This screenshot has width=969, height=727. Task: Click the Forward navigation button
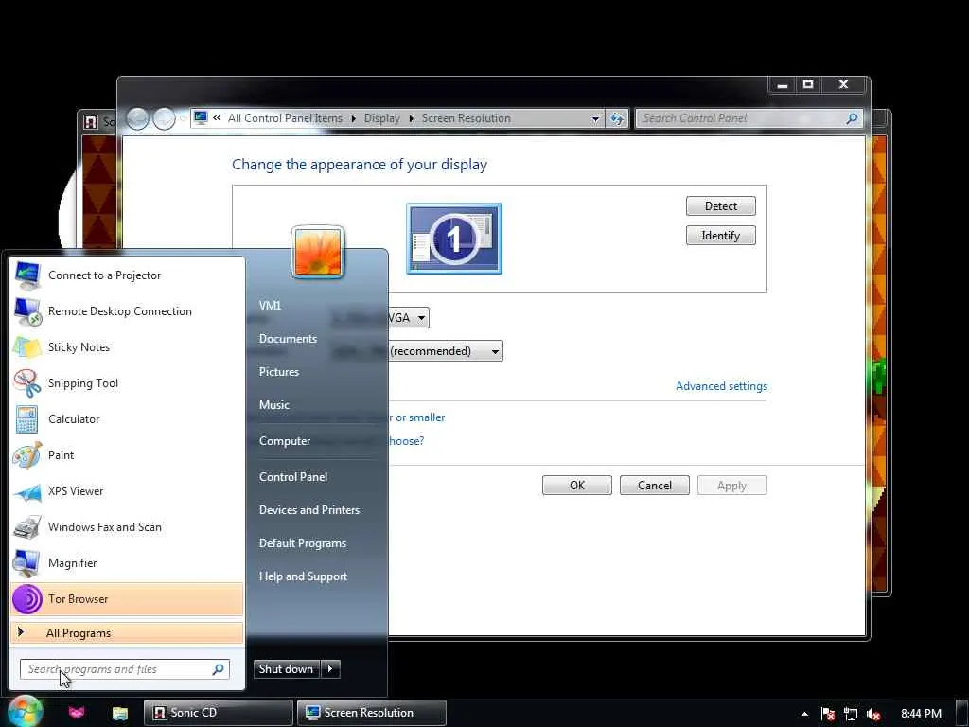point(164,118)
